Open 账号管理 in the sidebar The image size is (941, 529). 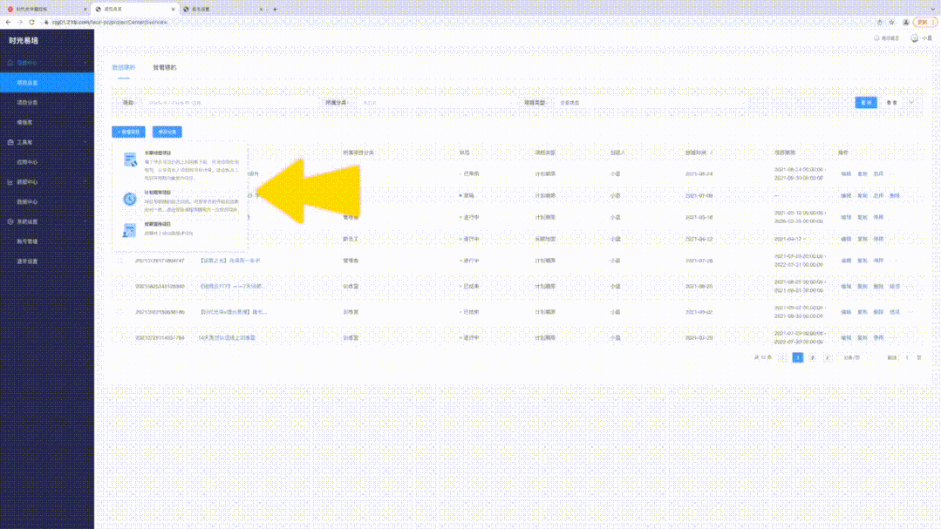point(47,241)
